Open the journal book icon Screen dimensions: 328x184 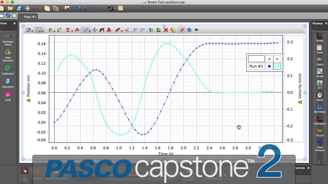tap(120, 8)
